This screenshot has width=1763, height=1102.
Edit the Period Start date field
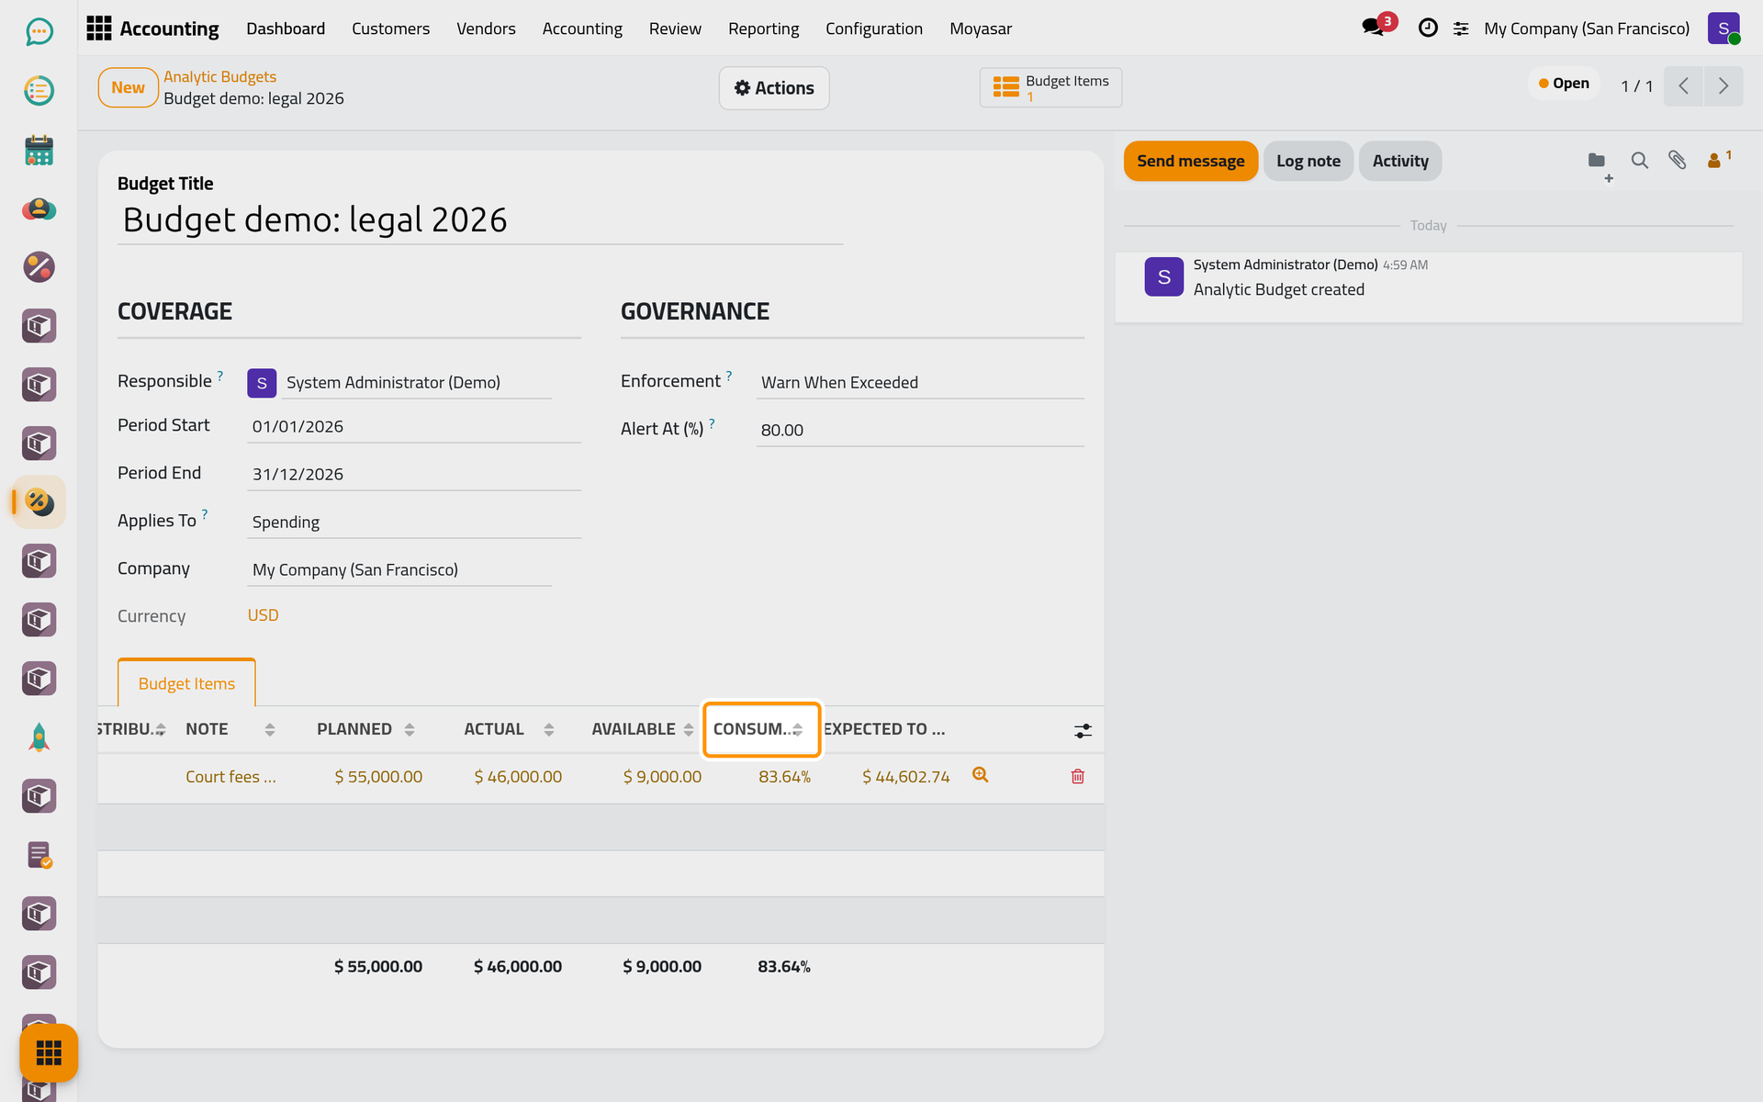[x=414, y=426]
